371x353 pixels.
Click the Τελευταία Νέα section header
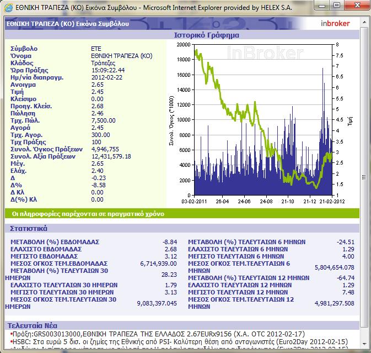tap(32, 325)
